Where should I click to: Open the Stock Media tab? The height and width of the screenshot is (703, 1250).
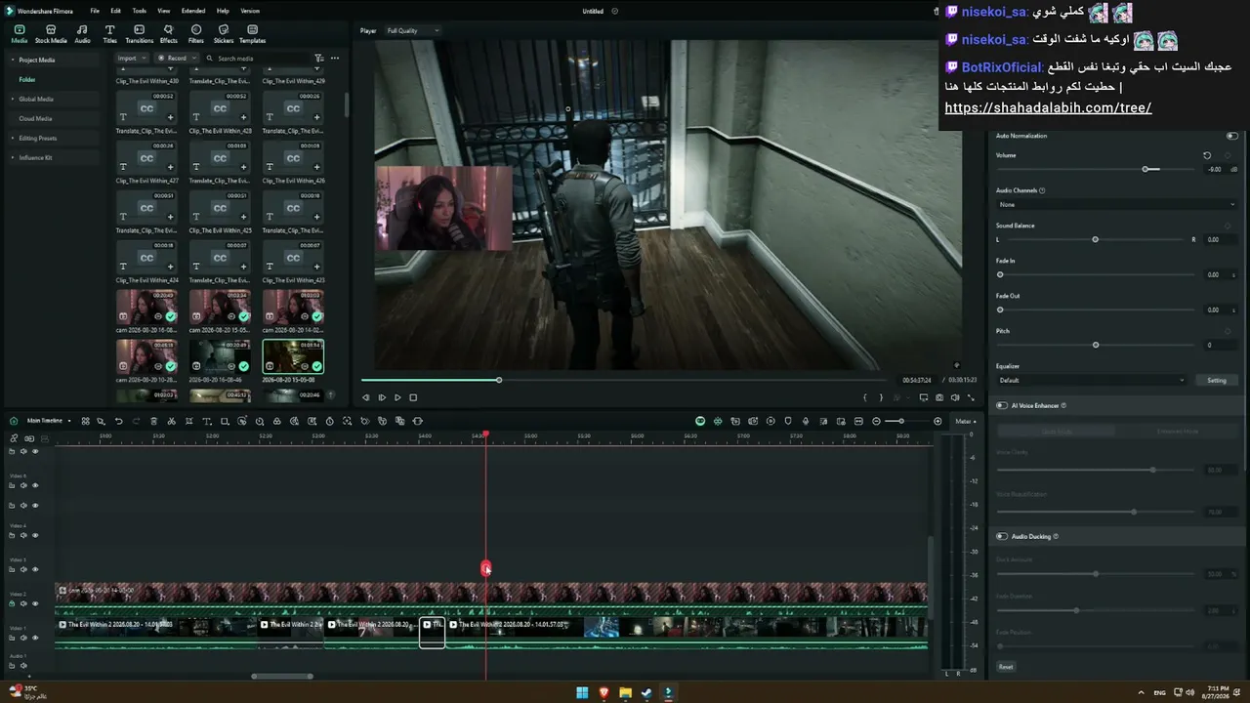(x=51, y=34)
